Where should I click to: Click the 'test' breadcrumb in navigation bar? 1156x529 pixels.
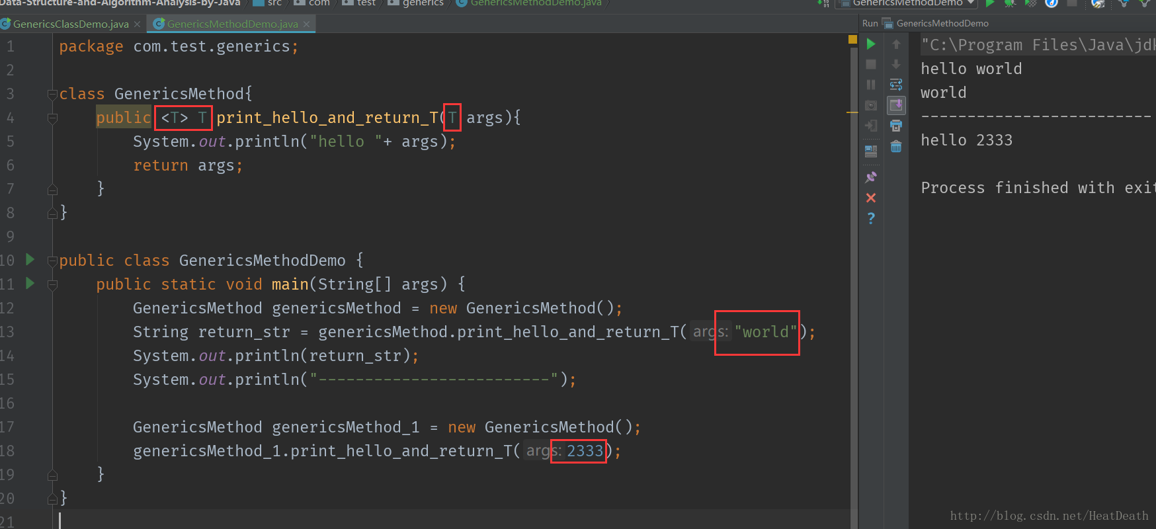[366, 3]
